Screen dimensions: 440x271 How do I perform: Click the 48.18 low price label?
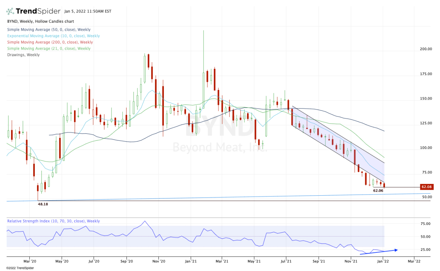tap(43, 204)
